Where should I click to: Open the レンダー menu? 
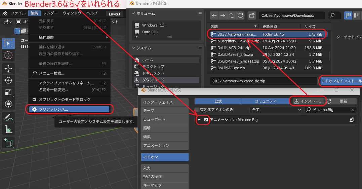tap(50, 13)
